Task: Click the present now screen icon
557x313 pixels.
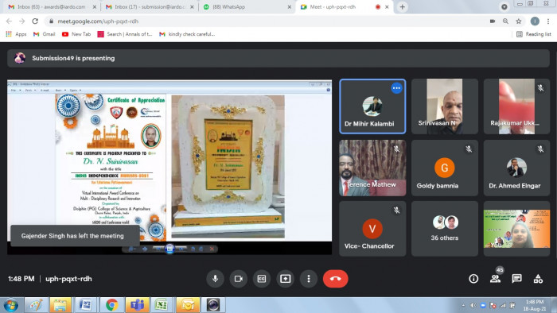Action: pos(285,279)
